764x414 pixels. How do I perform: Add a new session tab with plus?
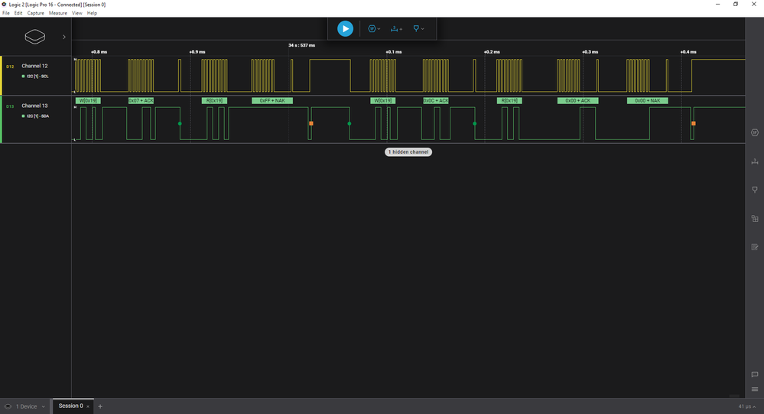[x=100, y=406]
